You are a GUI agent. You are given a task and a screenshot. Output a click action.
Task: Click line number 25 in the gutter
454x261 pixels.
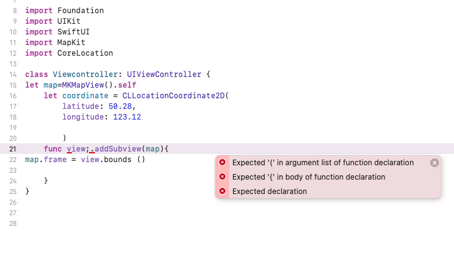pyautogui.click(x=14, y=192)
